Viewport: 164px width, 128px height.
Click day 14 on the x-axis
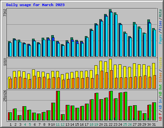(72, 124)
